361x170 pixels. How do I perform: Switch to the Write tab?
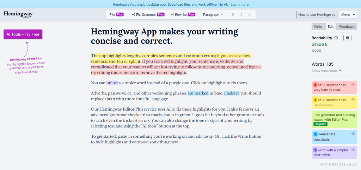(318, 27)
